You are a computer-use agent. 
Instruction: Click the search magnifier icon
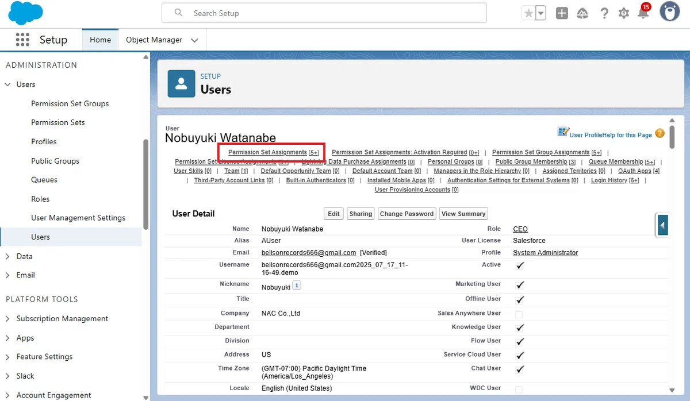[178, 13]
